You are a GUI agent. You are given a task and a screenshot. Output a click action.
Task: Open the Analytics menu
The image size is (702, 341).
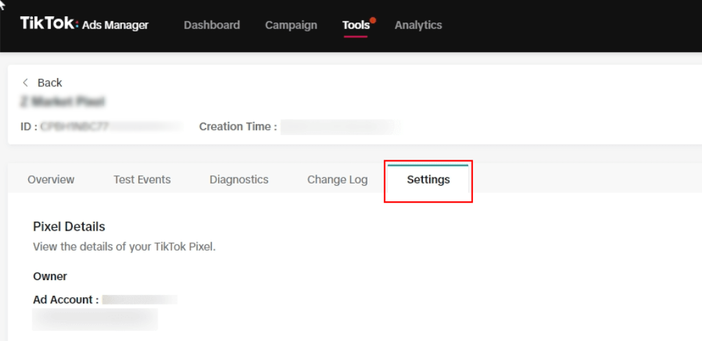[x=418, y=25]
